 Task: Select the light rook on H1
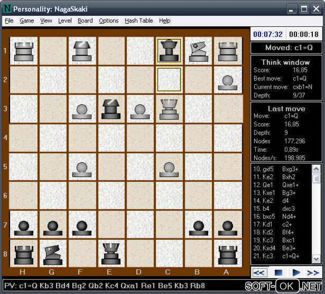tap(24, 51)
